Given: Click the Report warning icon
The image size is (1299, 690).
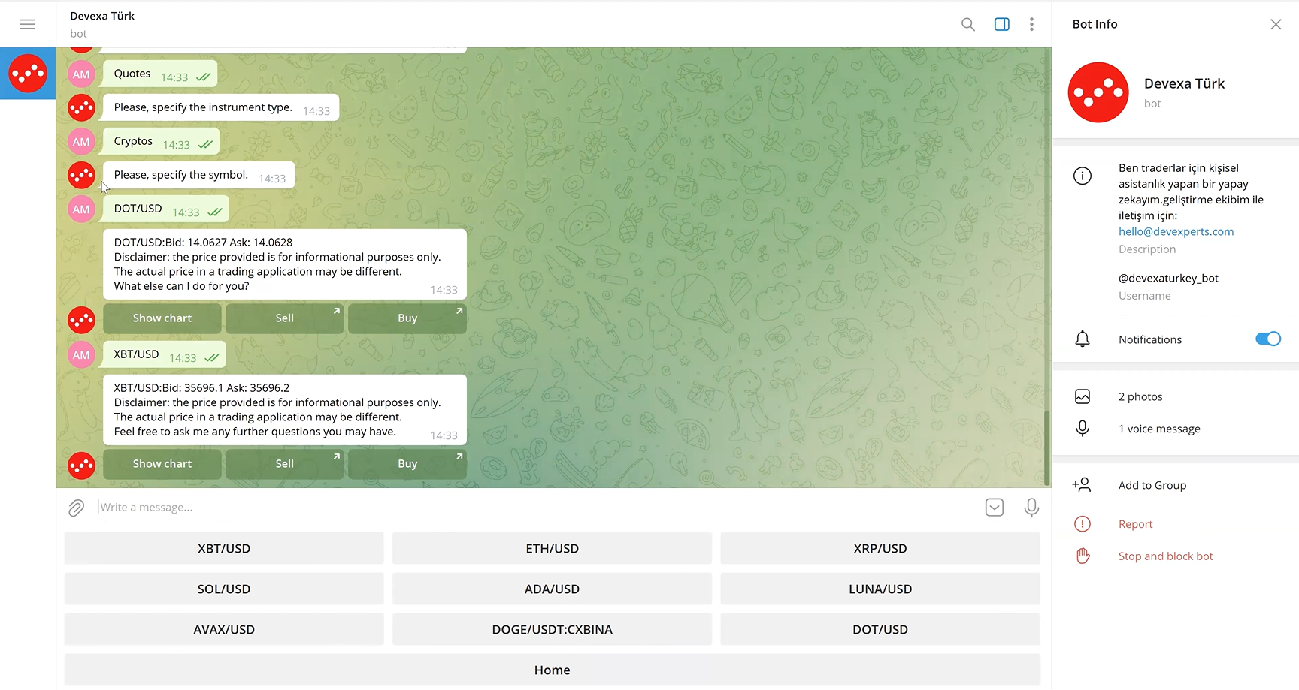Looking at the screenshot, I should [x=1082, y=524].
